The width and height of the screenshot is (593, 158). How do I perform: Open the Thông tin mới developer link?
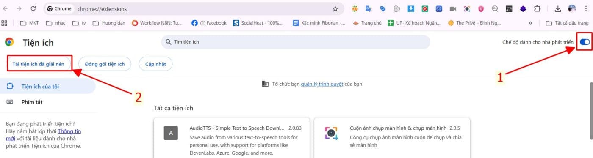click(x=69, y=131)
